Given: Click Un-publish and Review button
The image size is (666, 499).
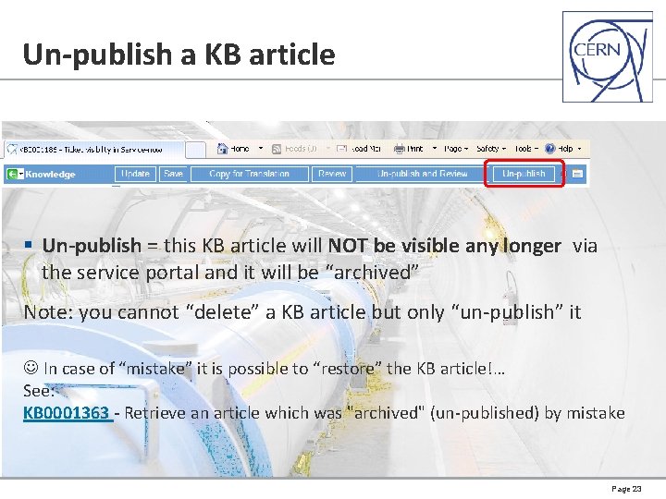Looking at the screenshot, I should 422,174.
